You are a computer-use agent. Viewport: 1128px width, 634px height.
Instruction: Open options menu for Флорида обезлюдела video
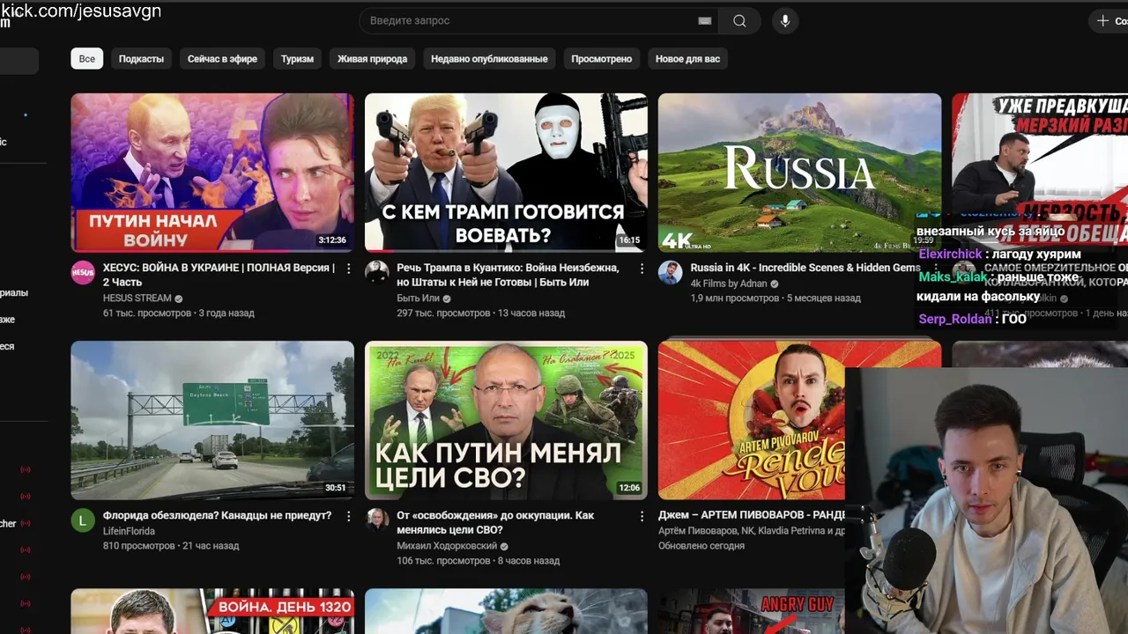348,516
